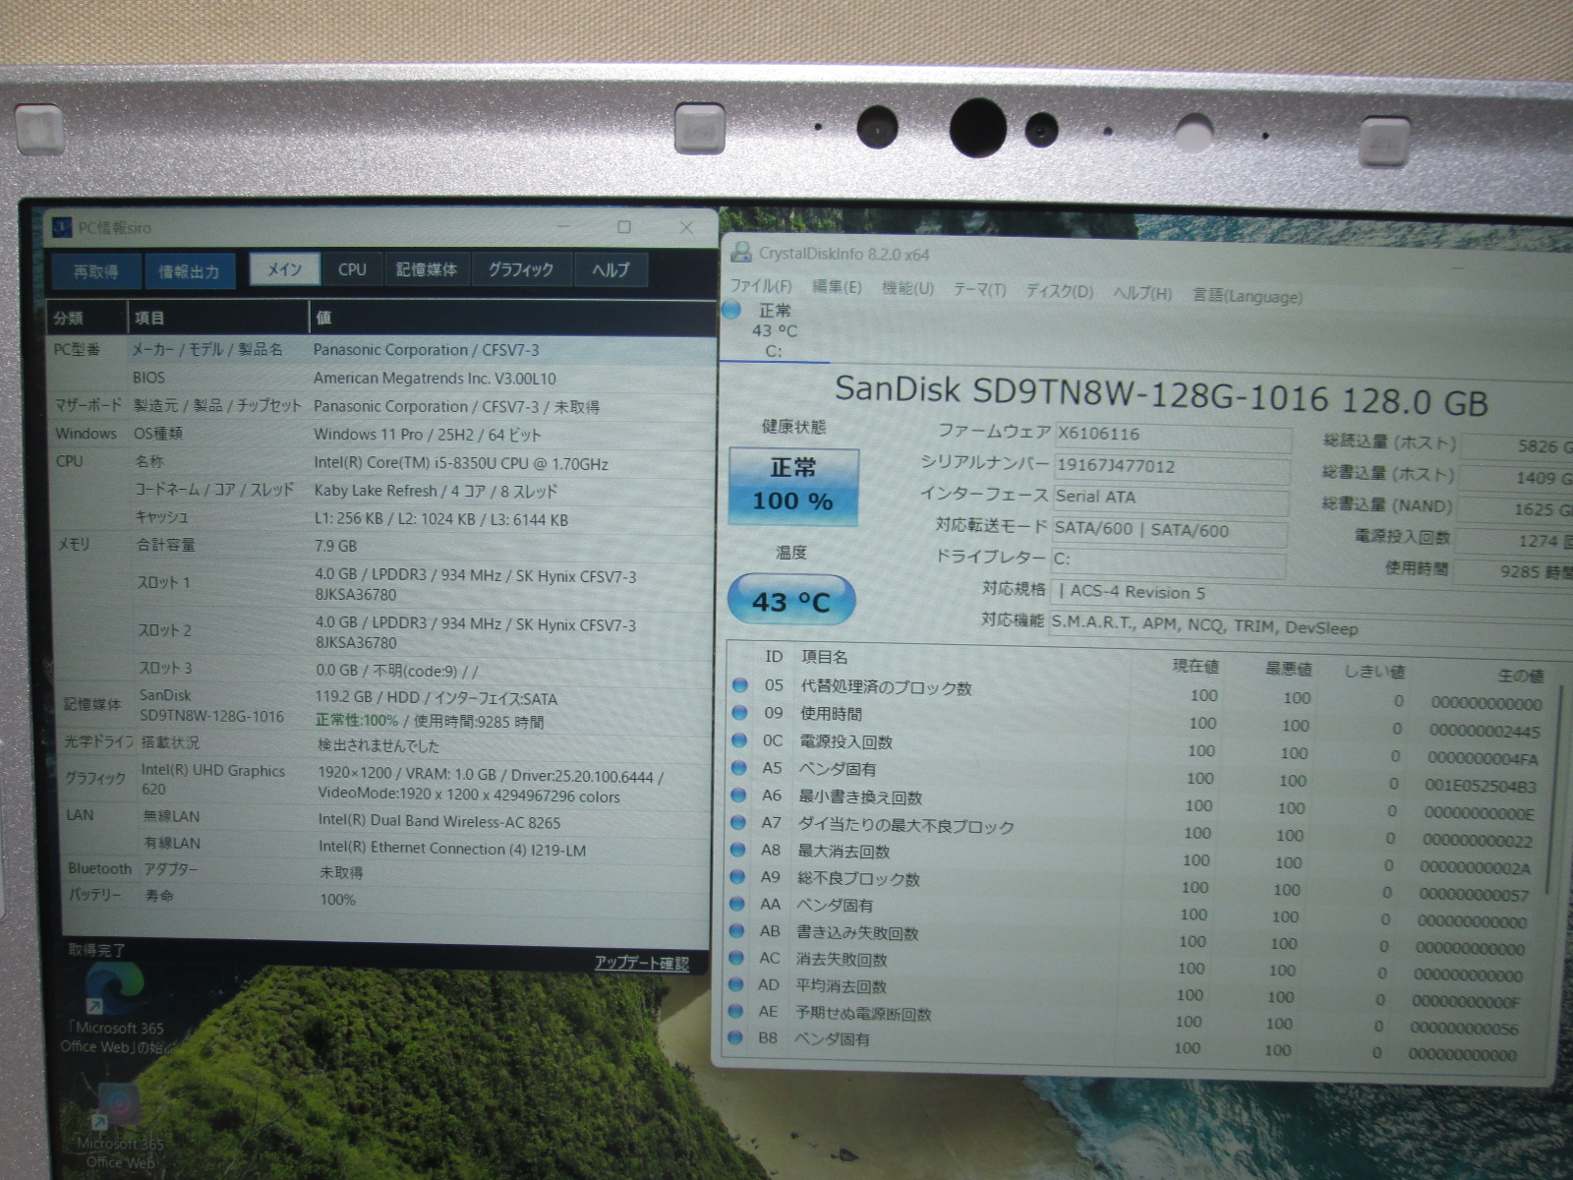Click the blue status dot for ID A8

[x=737, y=850]
